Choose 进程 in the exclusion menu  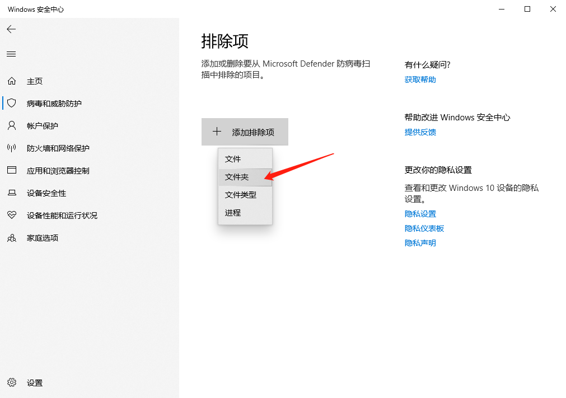(233, 213)
